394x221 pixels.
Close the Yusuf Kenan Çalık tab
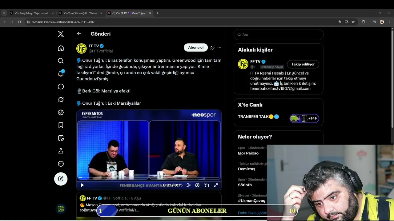(101, 13)
